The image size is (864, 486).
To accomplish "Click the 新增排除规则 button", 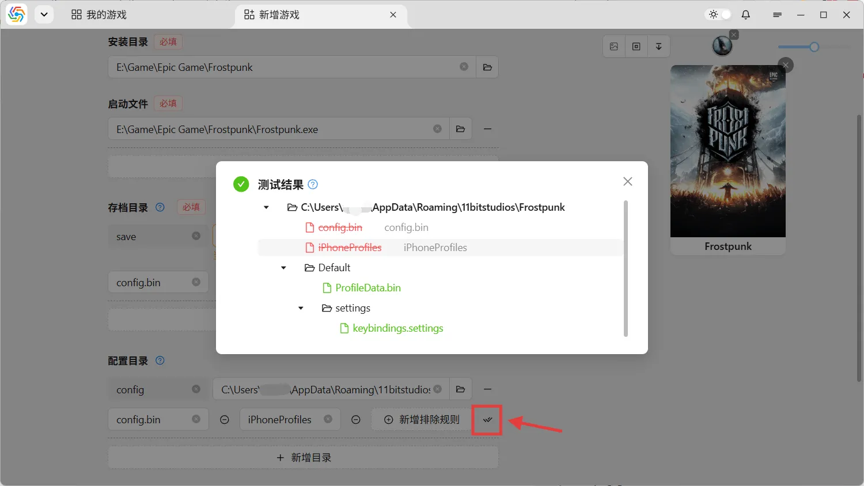I will [x=422, y=420].
